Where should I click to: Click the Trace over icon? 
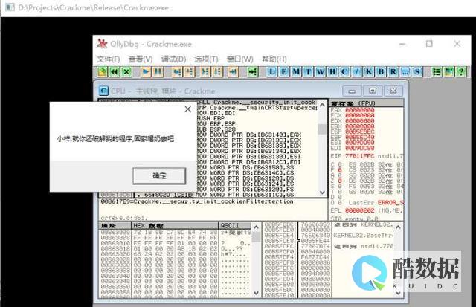pos(217,72)
